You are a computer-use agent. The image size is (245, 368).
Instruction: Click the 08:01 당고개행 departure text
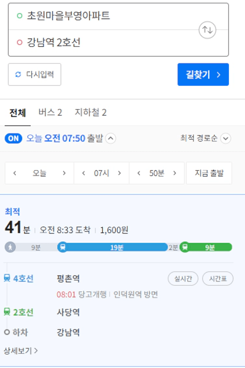click(x=81, y=295)
